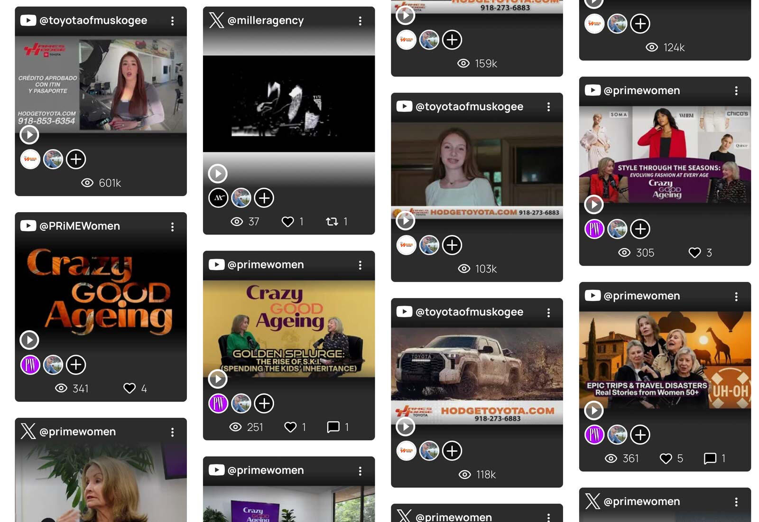Click the eye views icon beside 118k
The image size is (759, 522).
point(465,475)
